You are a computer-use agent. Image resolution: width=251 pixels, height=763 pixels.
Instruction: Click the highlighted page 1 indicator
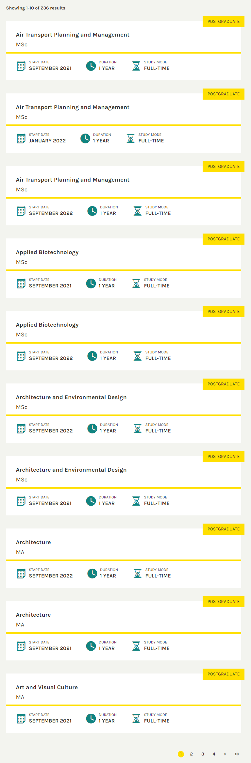(181, 754)
